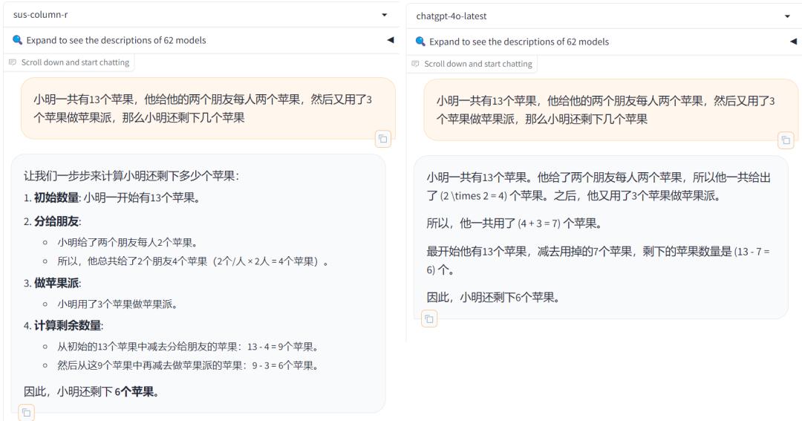
Task: Copy the user question in the right chat
Action: point(786,140)
